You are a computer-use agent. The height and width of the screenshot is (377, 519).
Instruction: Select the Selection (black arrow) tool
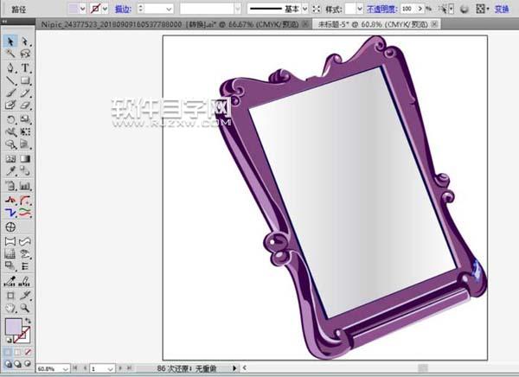pos(10,42)
